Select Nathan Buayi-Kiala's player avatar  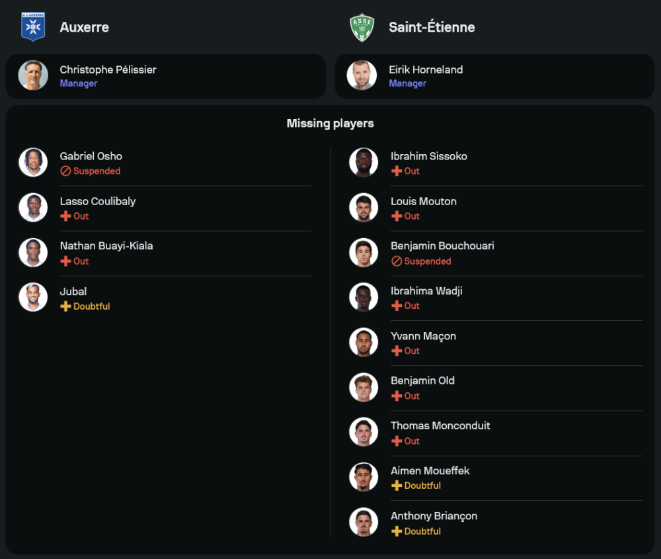(33, 253)
